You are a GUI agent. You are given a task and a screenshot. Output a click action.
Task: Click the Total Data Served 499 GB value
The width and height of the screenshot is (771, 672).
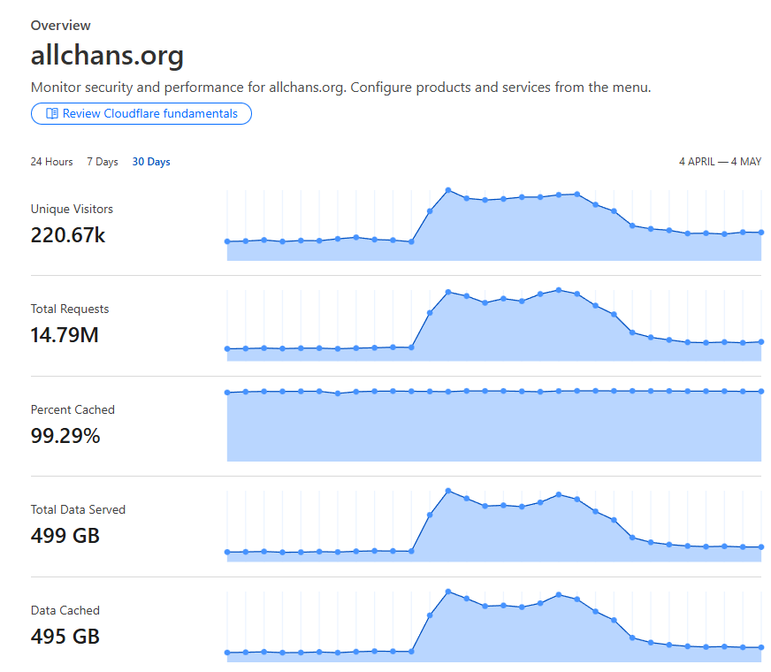click(x=65, y=536)
